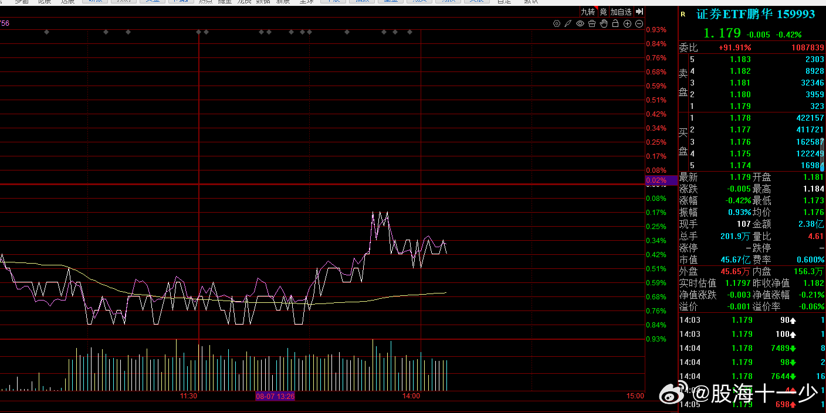This screenshot has width=826, height=413.
Task: Click the 昨收净值 value 1.182
Action: [814, 283]
